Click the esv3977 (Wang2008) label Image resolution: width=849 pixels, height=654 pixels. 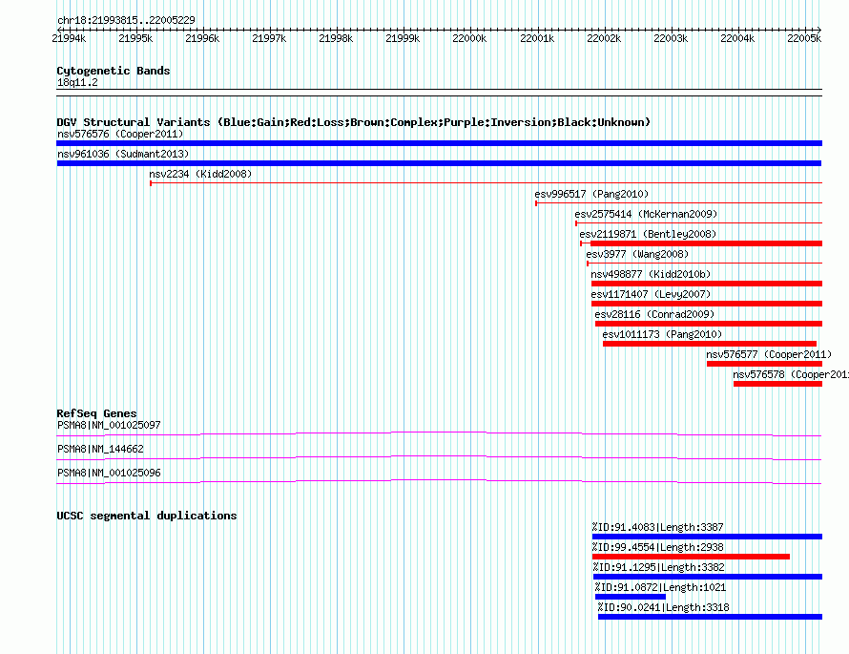point(637,254)
